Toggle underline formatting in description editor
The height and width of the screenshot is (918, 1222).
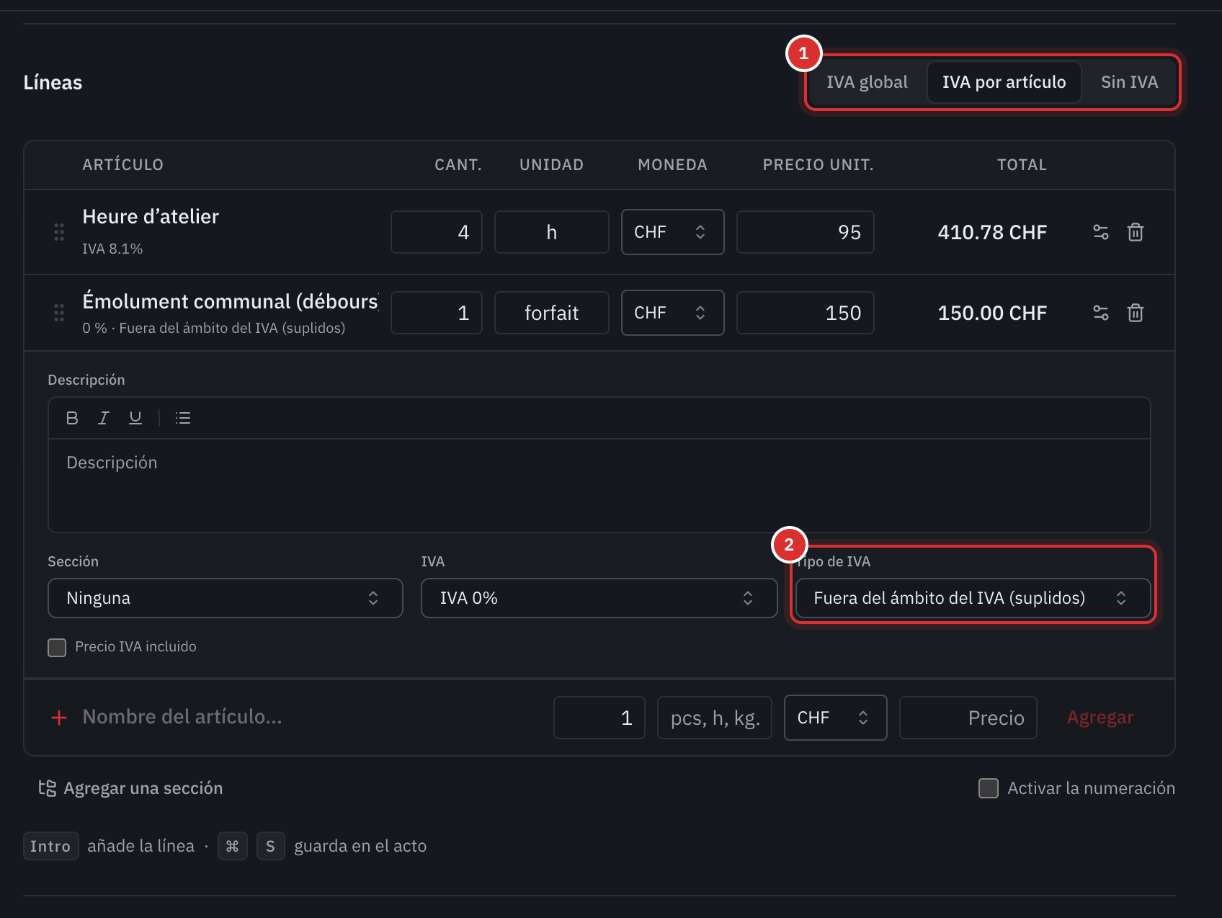135,418
